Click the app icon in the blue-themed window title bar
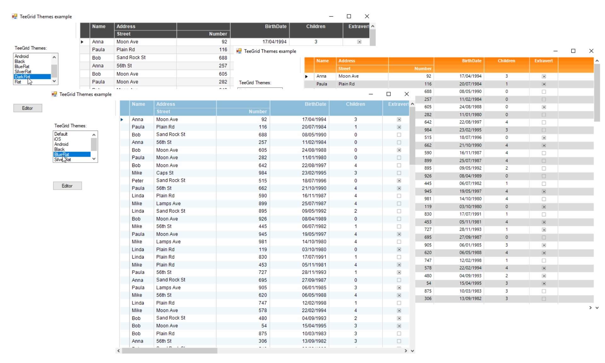Image resolution: width=605 pixels, height=363 pixels. (x=54, y=94)
